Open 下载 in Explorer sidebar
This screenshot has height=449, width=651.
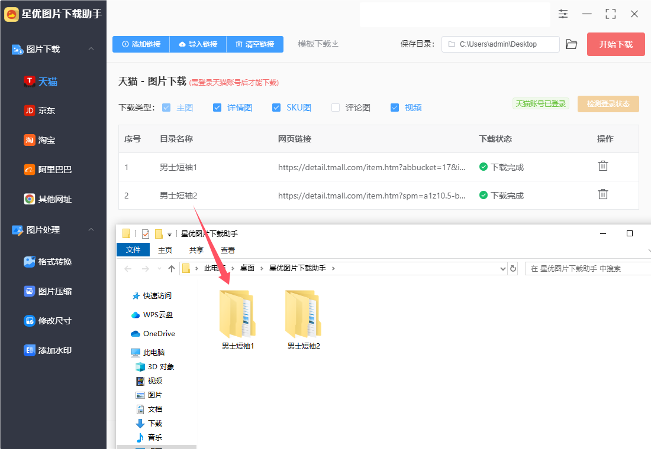pos(149,423)
